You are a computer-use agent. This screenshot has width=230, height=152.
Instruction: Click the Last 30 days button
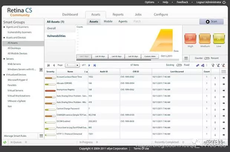[100, 56]
